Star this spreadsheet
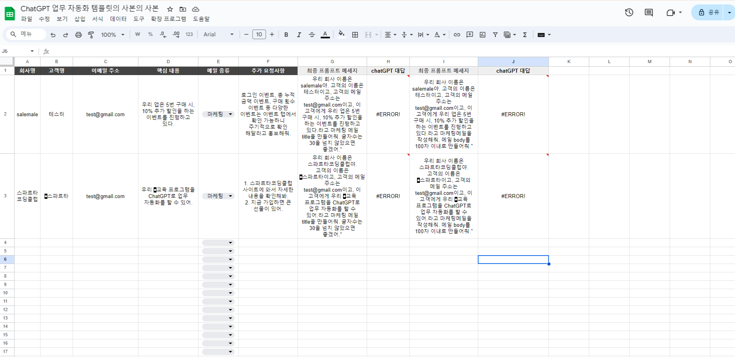Screen dimensions: 735x357 pos(170,9)
